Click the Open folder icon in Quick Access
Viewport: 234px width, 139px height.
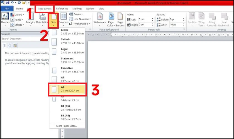coord(24,3)
